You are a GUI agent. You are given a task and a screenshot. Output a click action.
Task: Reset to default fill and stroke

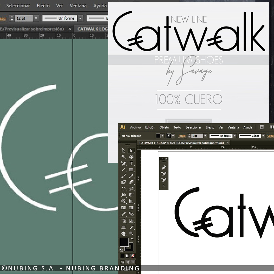[x=121, y=250]
